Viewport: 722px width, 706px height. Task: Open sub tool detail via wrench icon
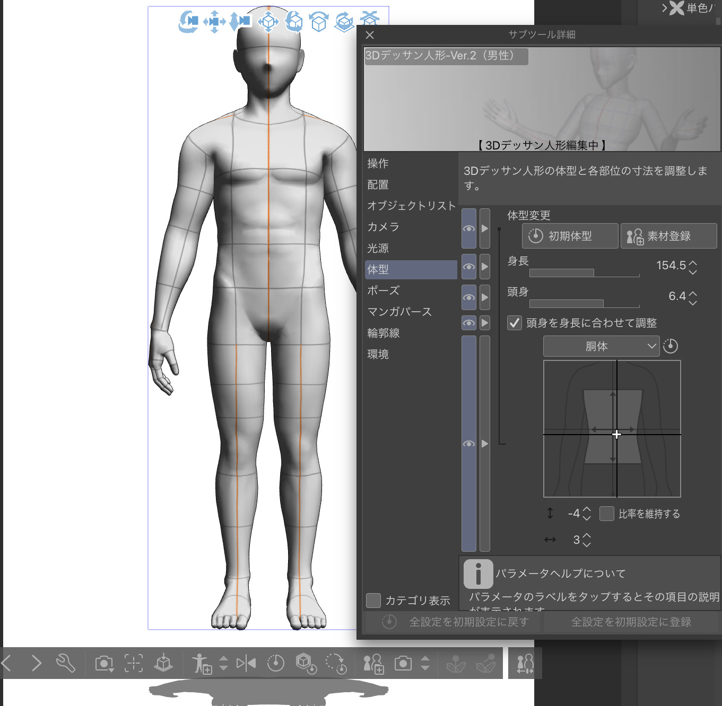[x=66, y=663]
